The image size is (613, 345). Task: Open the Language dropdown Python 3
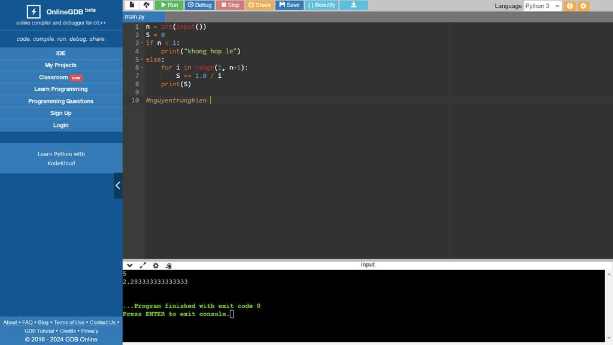tap(542, 6)
